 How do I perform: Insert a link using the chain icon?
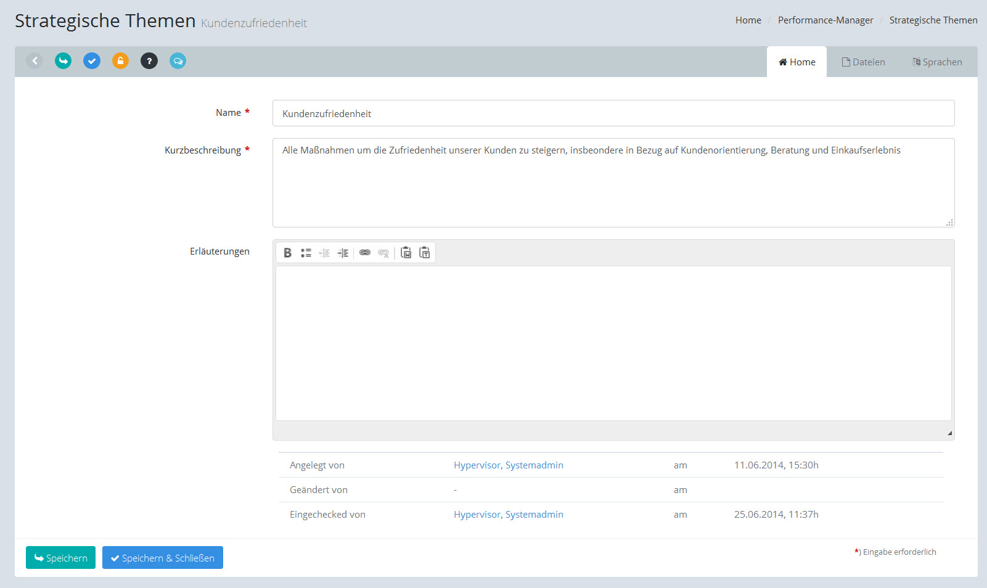pyautogui.click(x=365, y=253)
